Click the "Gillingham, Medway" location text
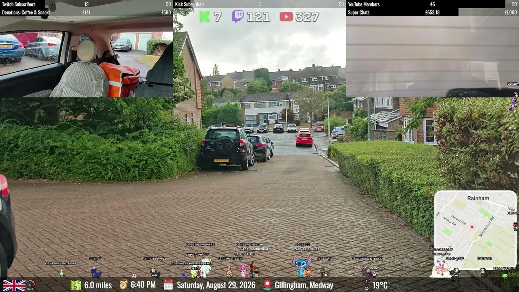 point(304,285)
